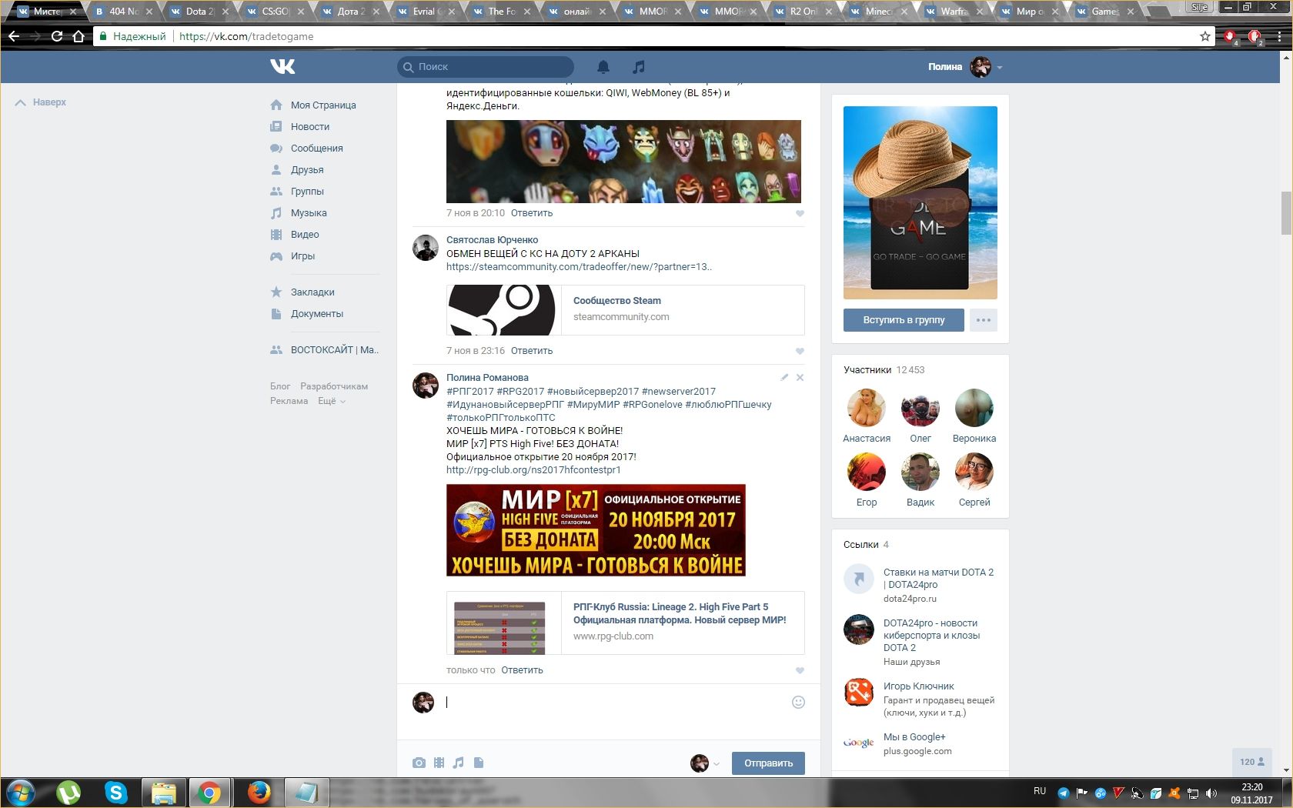
Task: Open Игорь Ключник link
Action: click(x=919, y=686)
